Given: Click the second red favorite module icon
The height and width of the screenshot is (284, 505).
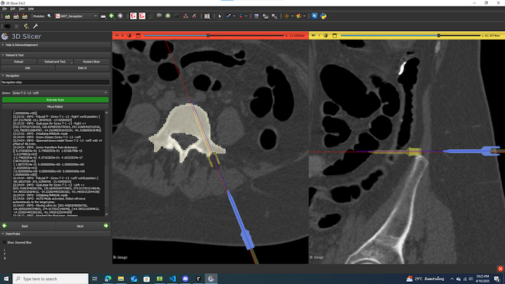Looking at the screenshot, I should tap(142, 16).
